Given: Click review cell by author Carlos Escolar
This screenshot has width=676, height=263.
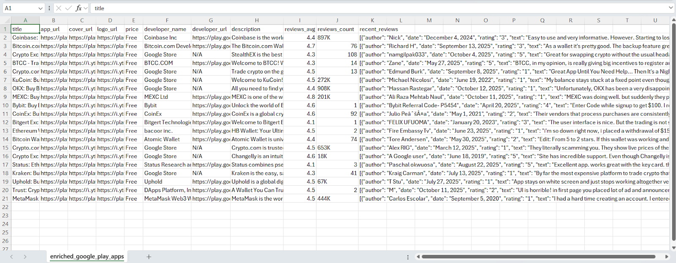Looking at the screenshot, I should coord(514,198).
